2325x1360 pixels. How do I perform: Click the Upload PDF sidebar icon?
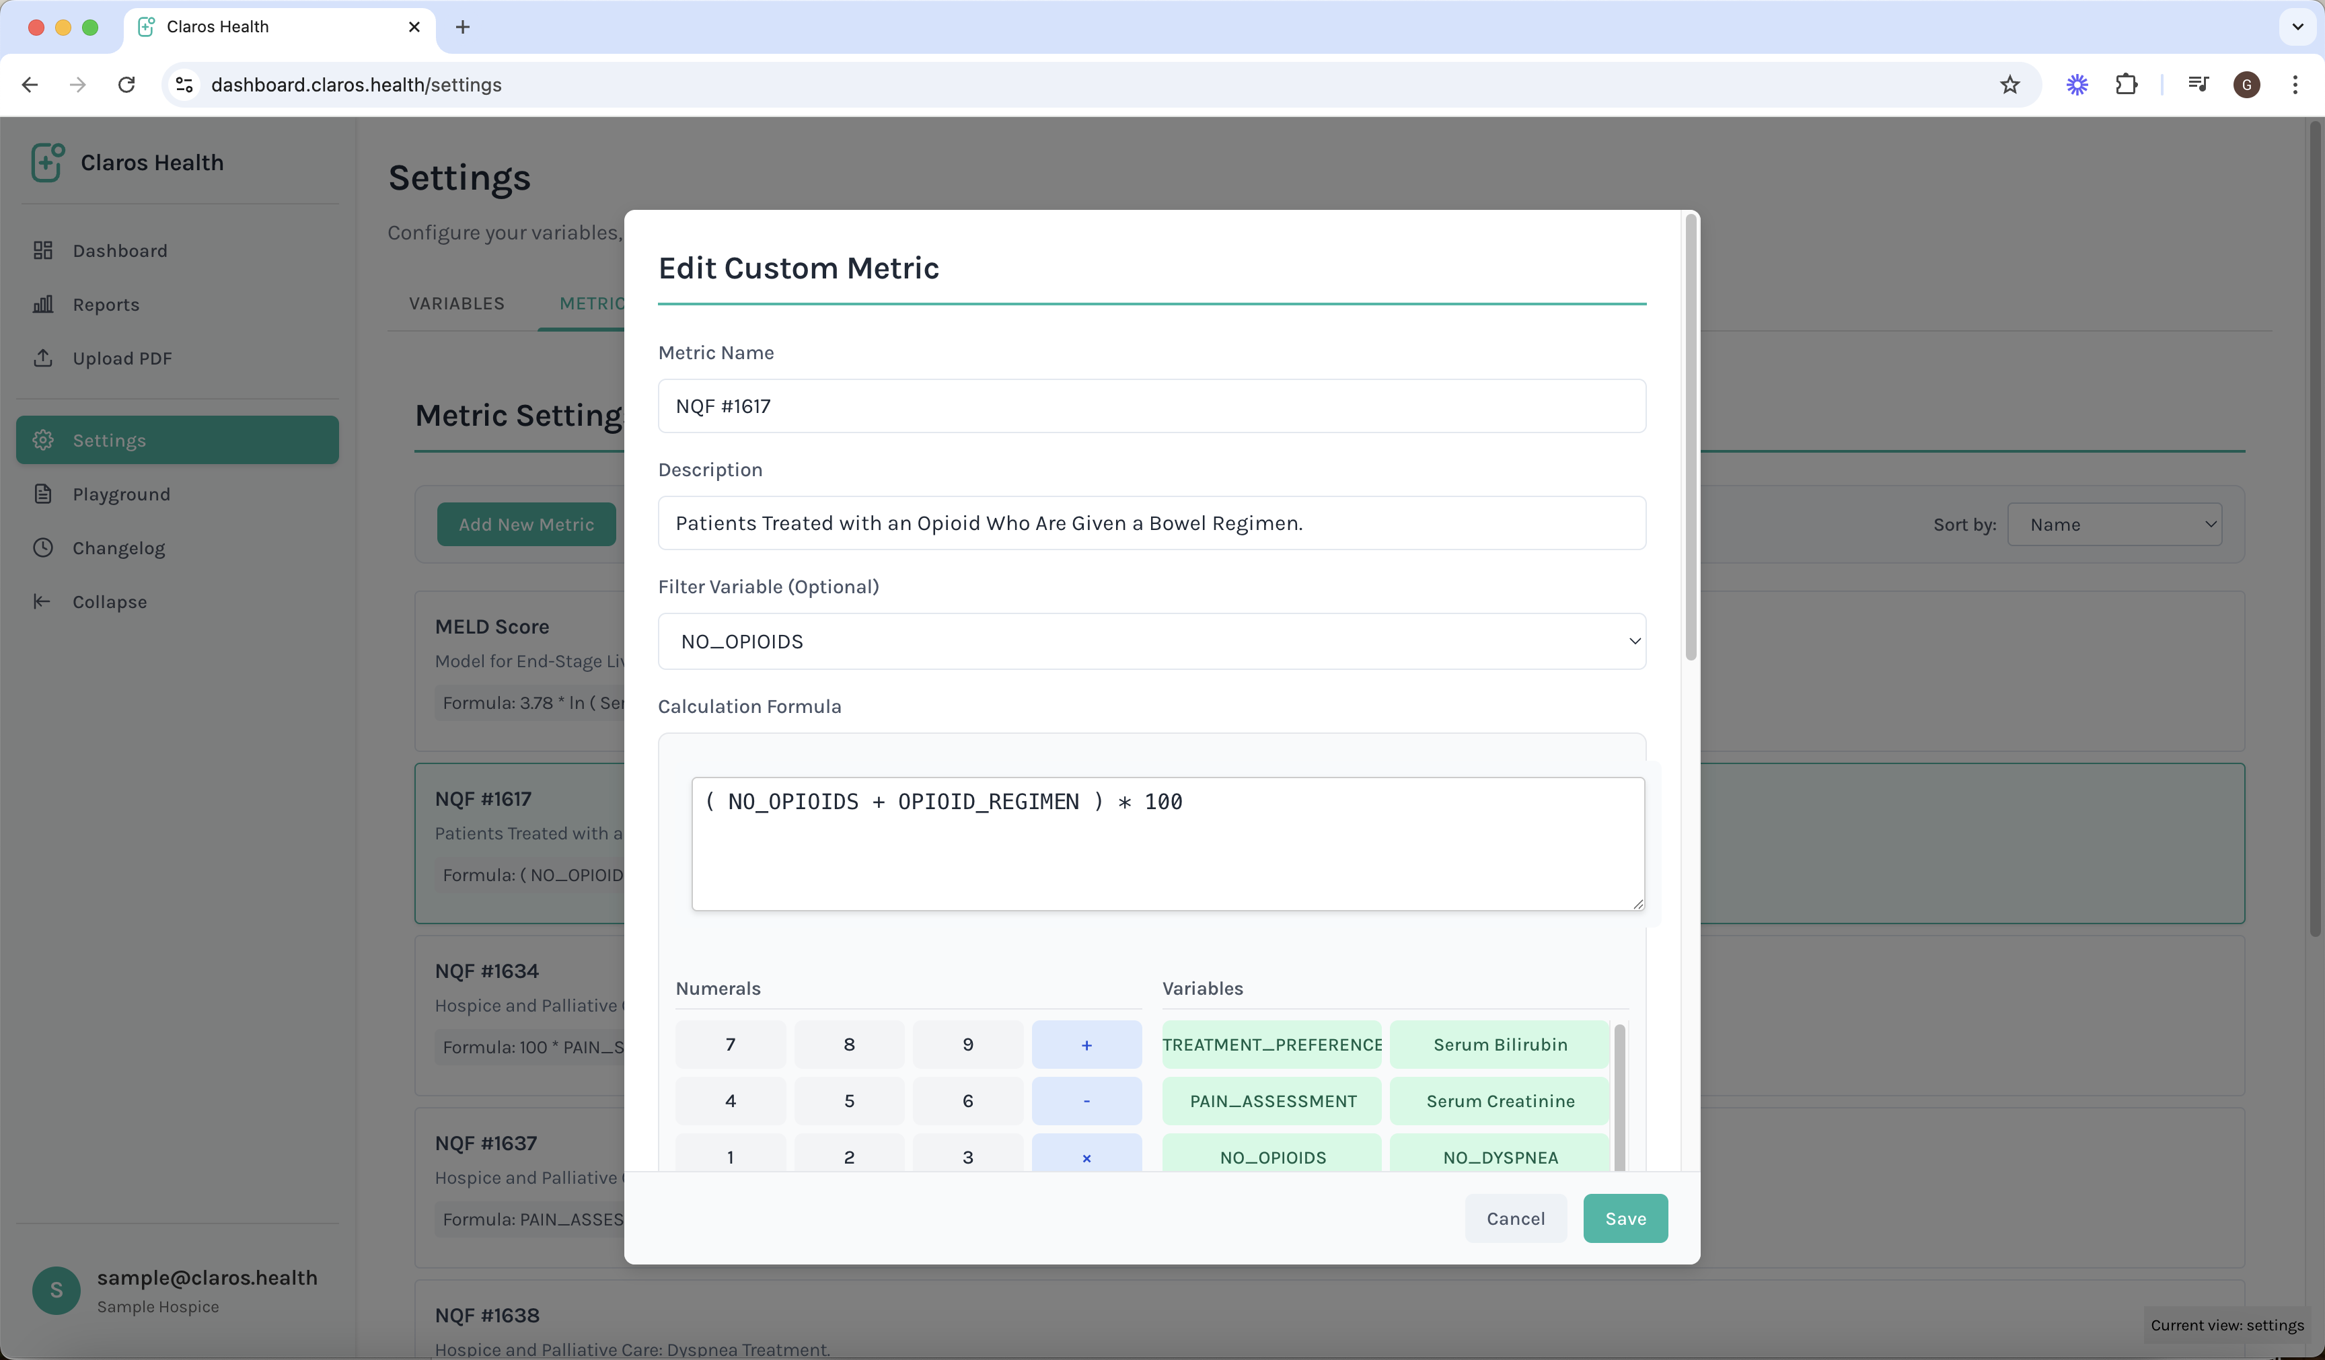click(43, 358)
